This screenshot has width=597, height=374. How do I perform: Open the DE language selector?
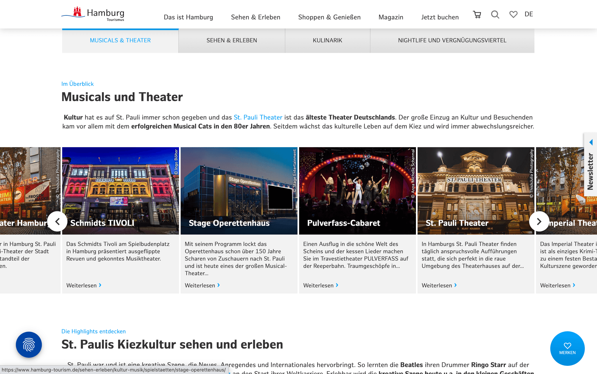click(x=528, y=14)
